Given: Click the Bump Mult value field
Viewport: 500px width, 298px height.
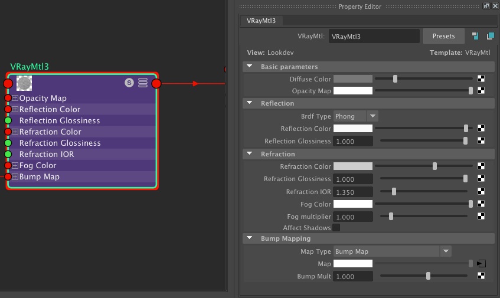Looking at the screenshot, I should click(x=353, y=276).
